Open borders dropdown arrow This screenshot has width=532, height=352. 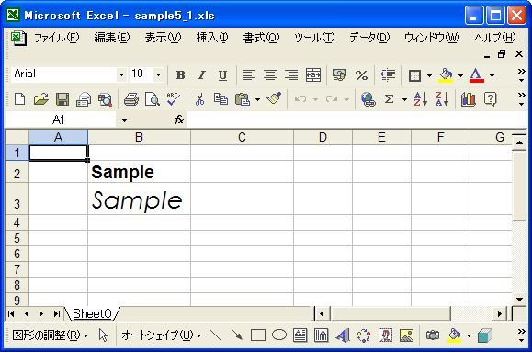click(429, 75)
